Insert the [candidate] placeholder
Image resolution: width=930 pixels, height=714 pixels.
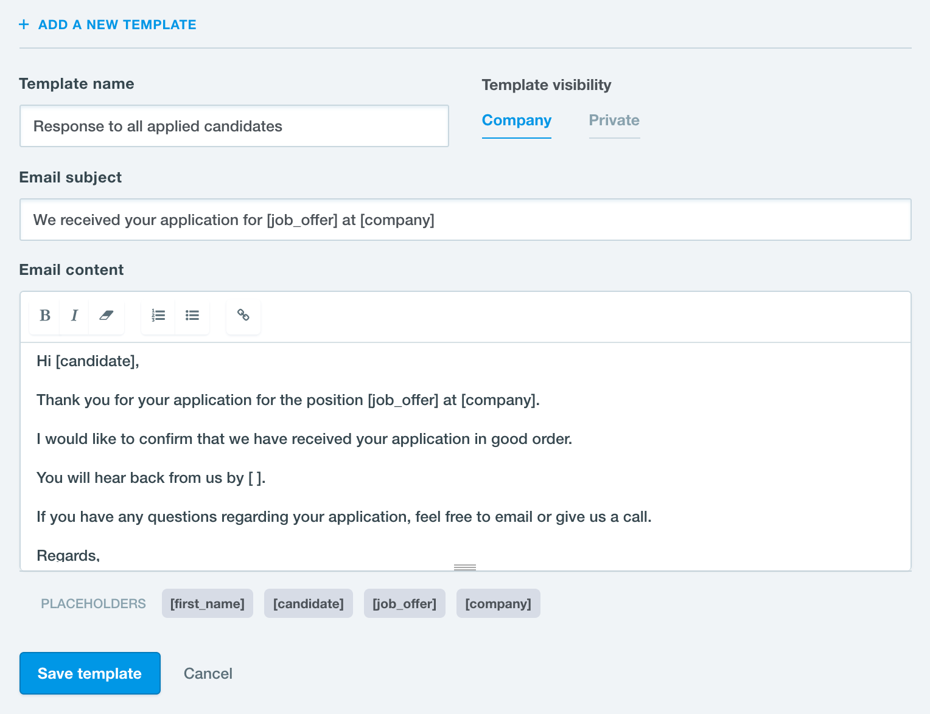point(309,604)
